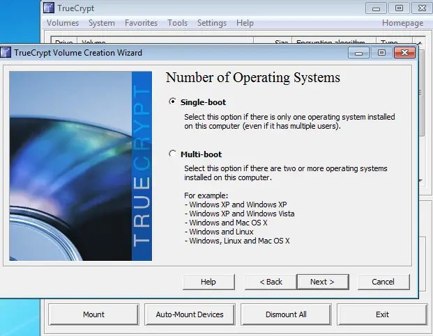Image resolution: width=433 pixels, height=336 pixels.
Task: Cancel the Volume Creation Wizard
Action: point(383,282)
